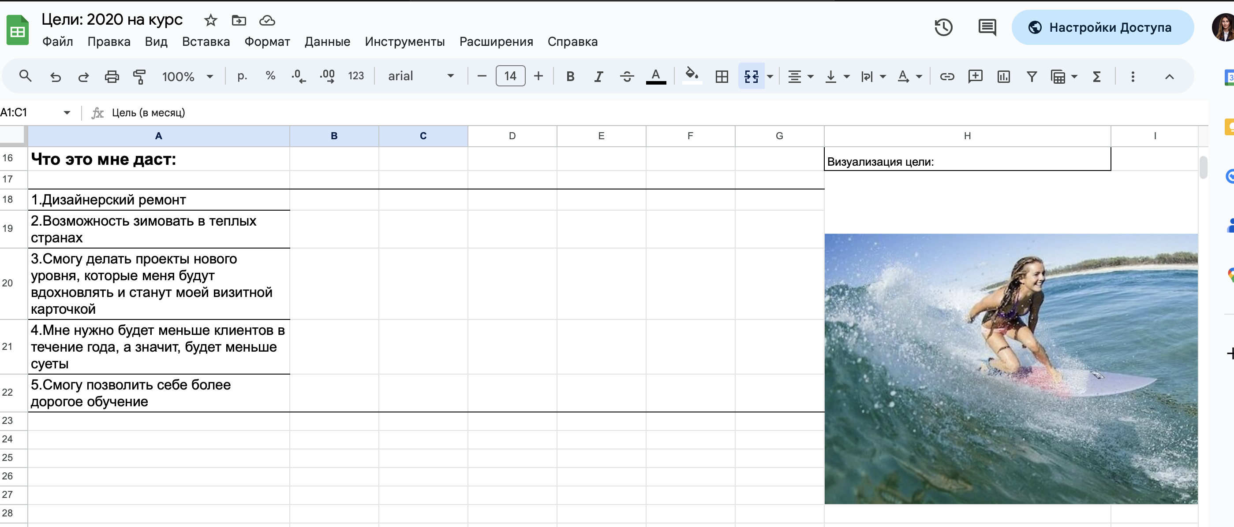Open version history clock icon

(x=943, y=27)
